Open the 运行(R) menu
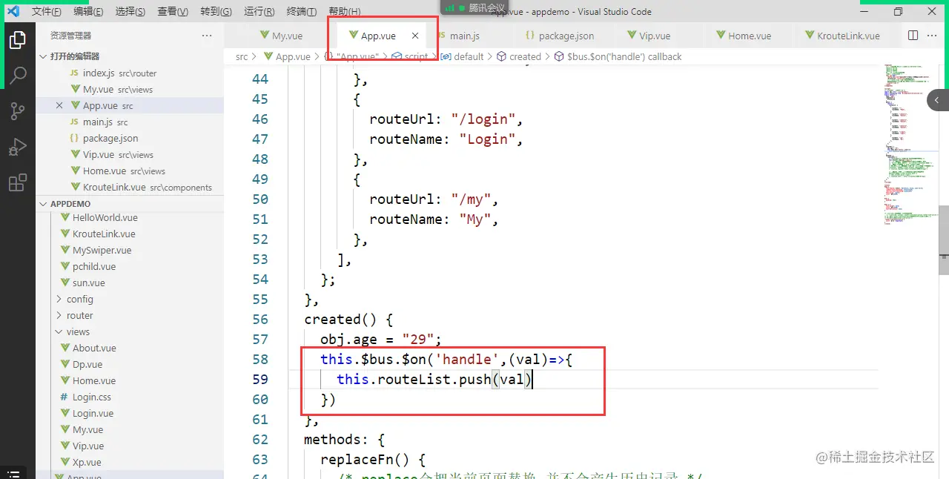 tap(259, 12)
